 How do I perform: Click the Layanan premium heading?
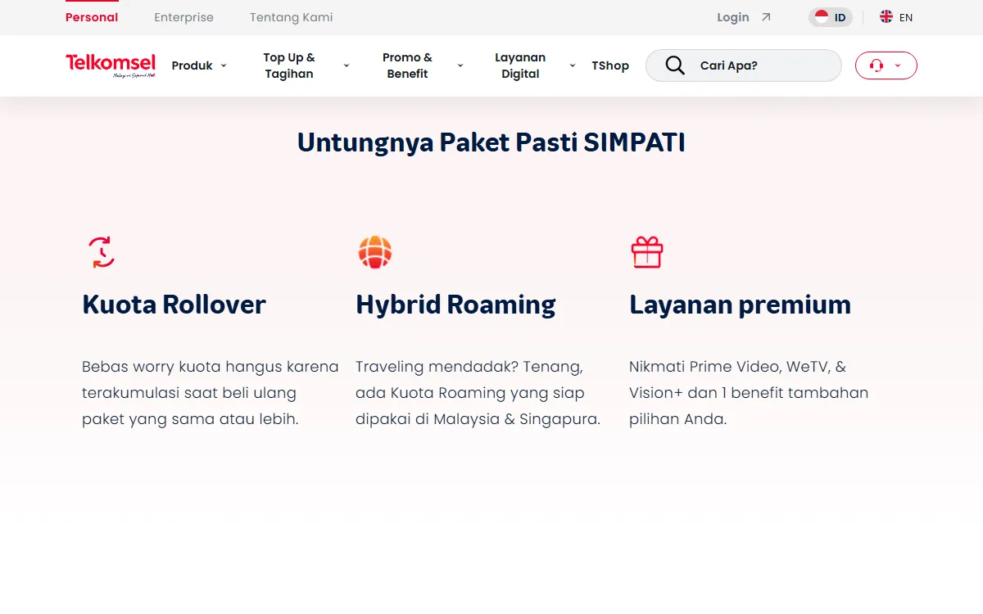[740, 305]
